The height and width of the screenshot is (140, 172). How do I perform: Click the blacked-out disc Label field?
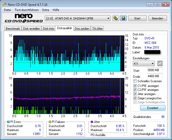pos(152,52)
